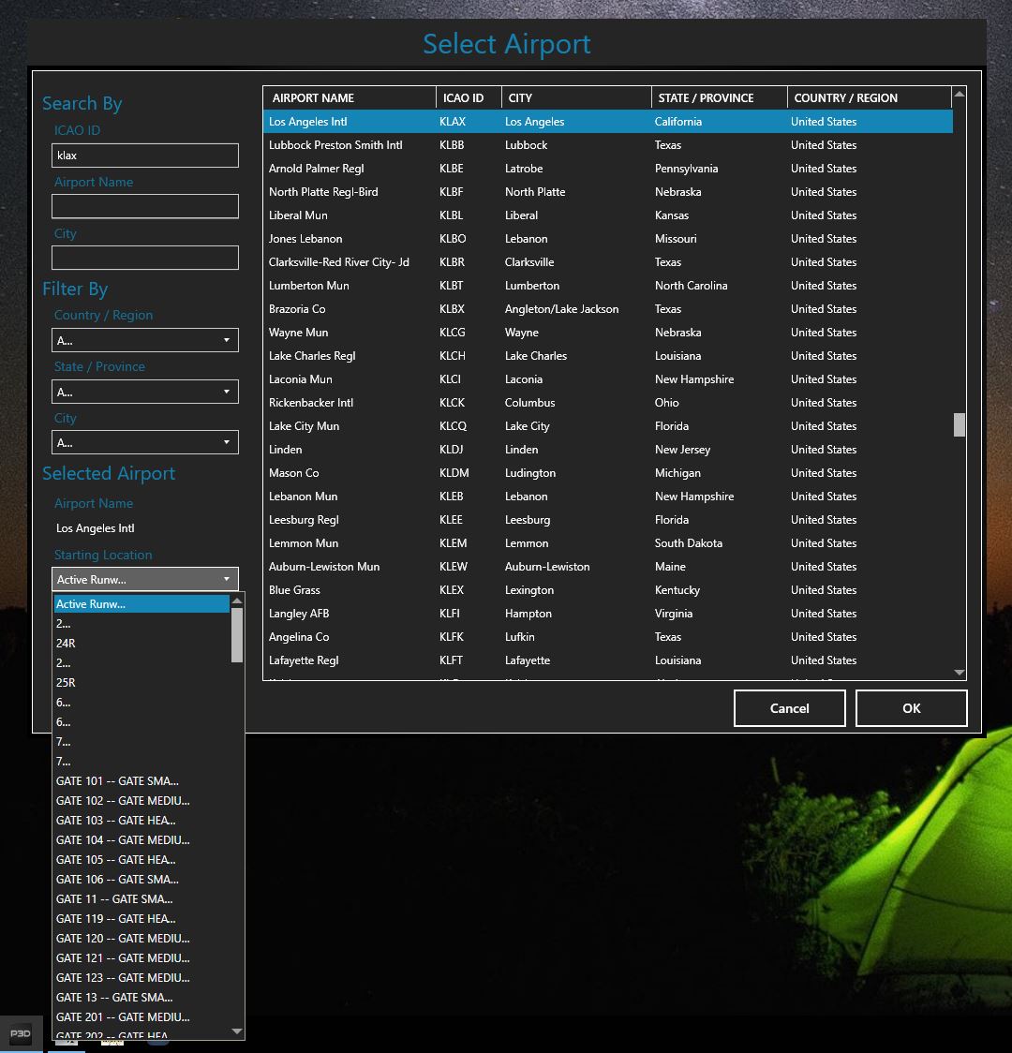1012x1053 pixels.
Task: Select GATE 102 -- GATE MEDIUM option
Action: pos(141,800)
